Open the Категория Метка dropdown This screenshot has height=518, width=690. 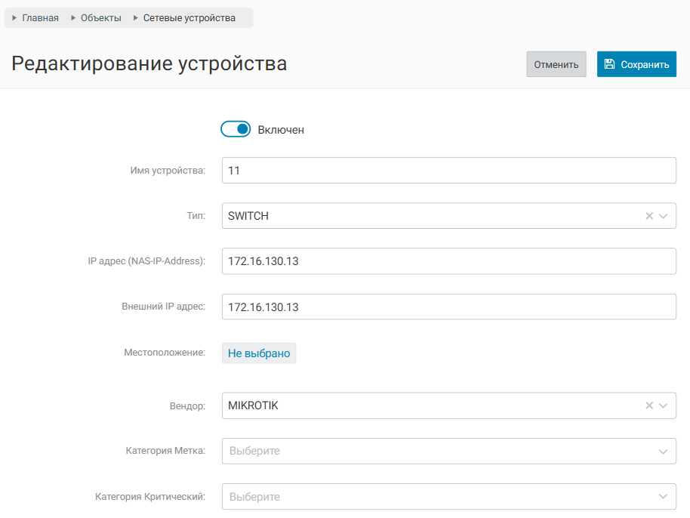pos(448,451)
